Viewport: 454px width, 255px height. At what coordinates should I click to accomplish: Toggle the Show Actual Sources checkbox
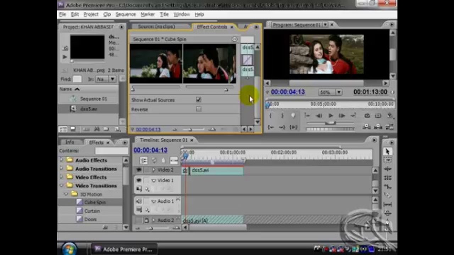coord(199,100)
